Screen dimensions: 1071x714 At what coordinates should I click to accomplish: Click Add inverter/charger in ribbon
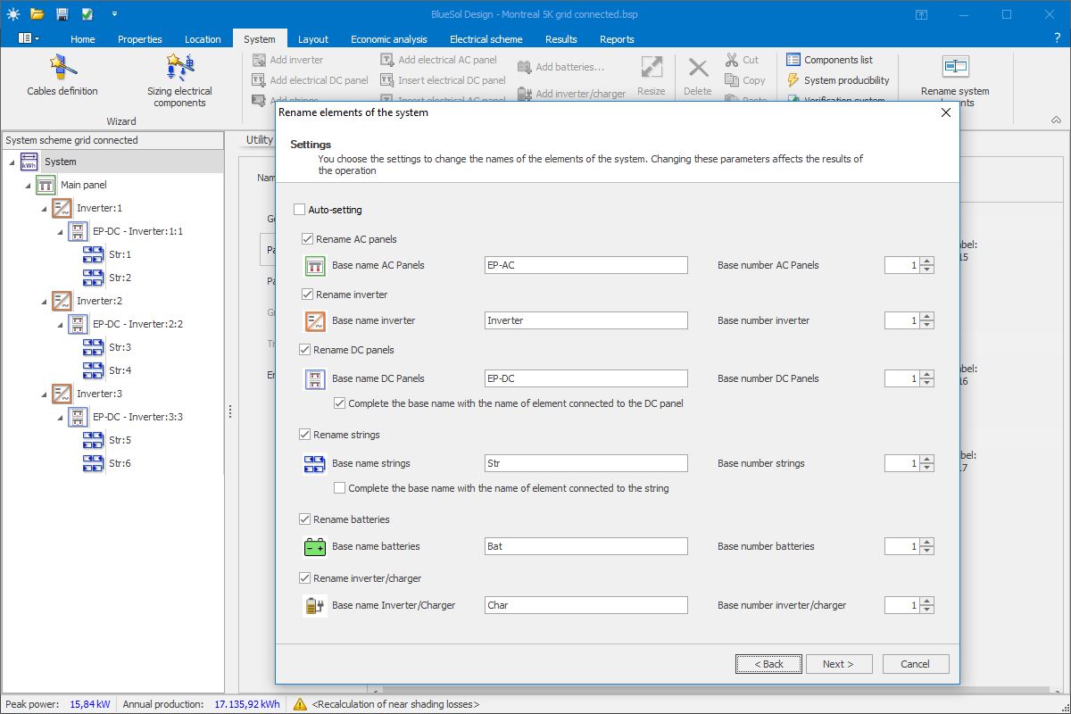571,94
